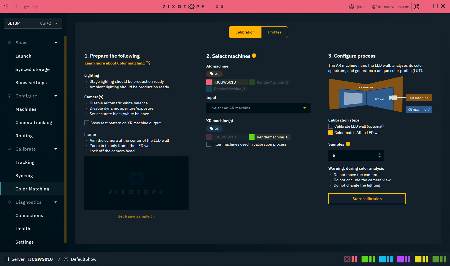Uncheck Color match AR to LED wall
Image resolution: width=450 pixels, height=266 pixels.
coord(331,133)
